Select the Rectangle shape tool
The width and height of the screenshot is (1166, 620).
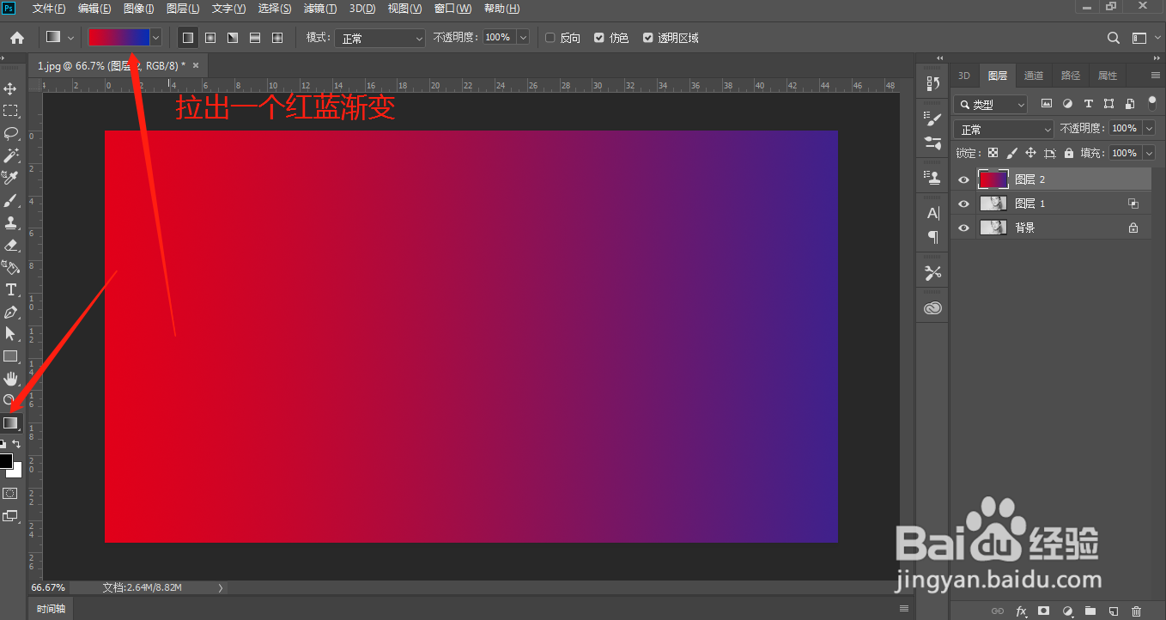11,356
